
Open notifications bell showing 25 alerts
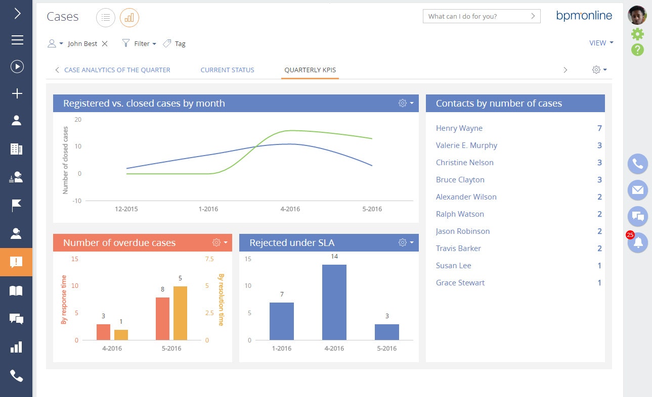[637, 242]
